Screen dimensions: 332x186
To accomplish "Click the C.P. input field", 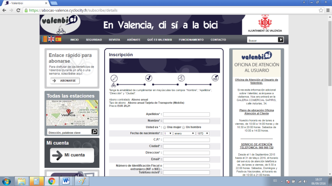I will tap(186, 139).
